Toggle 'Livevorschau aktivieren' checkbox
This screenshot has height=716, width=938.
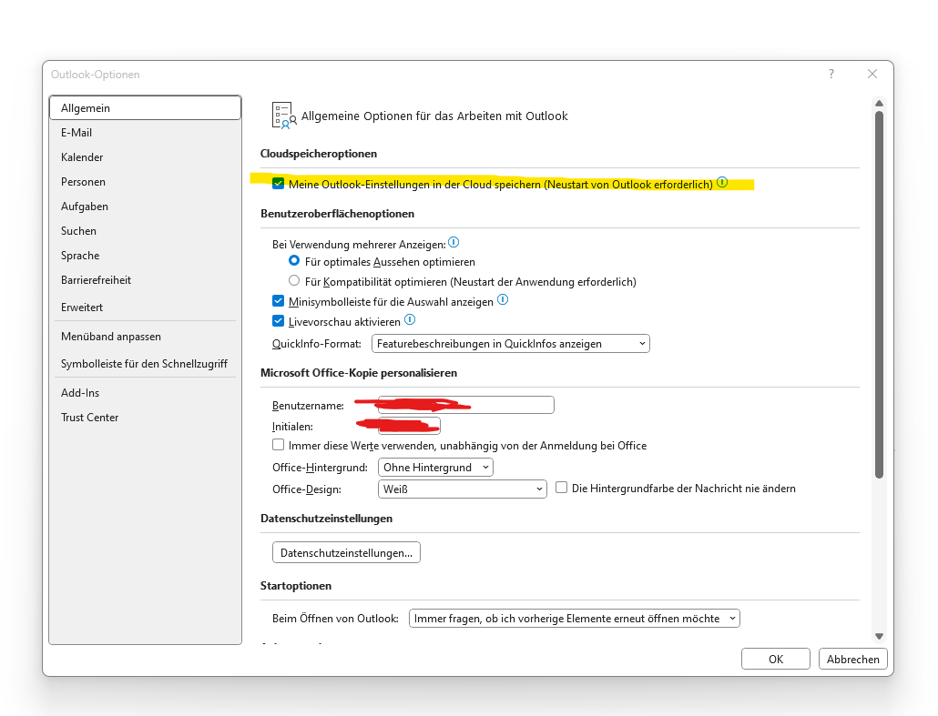(x=278, y=321)
